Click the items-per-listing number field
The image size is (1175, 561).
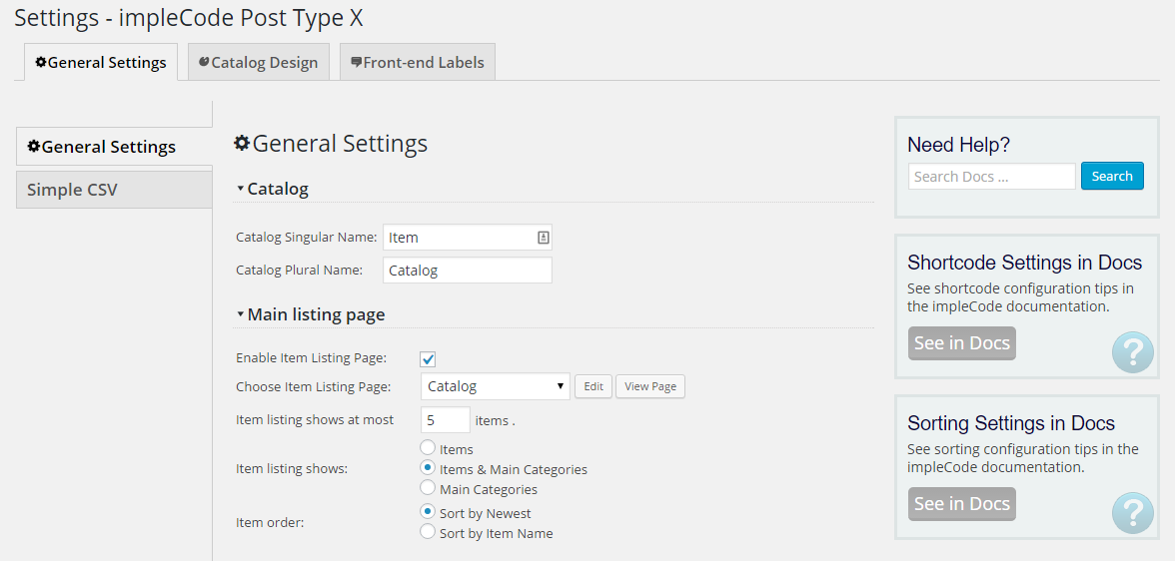[x=446, y=420]
